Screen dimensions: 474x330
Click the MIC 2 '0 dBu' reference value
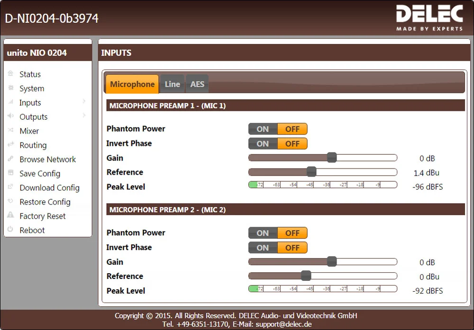[x=429, y=277]
